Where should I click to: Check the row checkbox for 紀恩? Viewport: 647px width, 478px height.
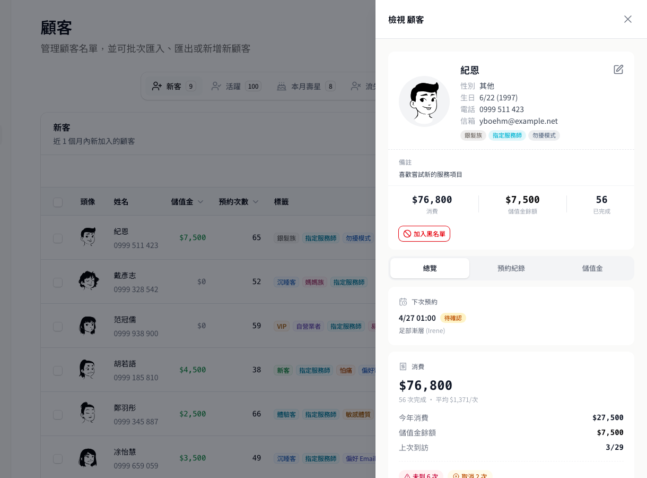[x=58, y=238]
